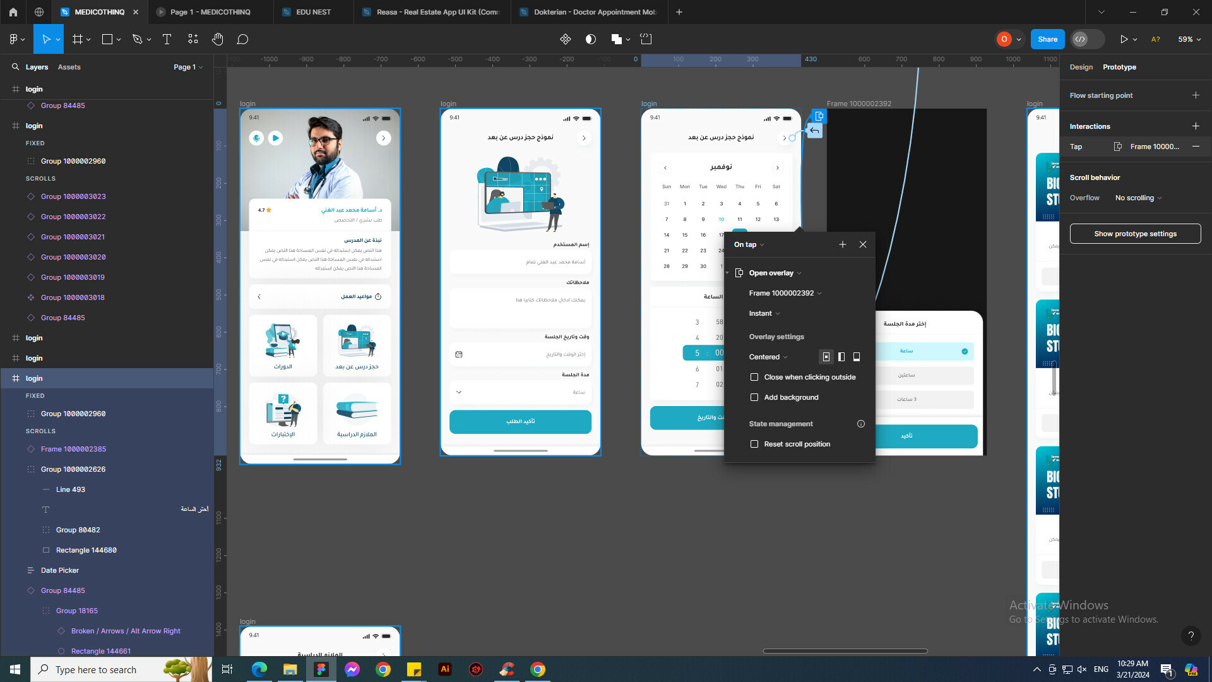Select the Date Picker layer
This screenshot has height=682, width=1212.
60,570
